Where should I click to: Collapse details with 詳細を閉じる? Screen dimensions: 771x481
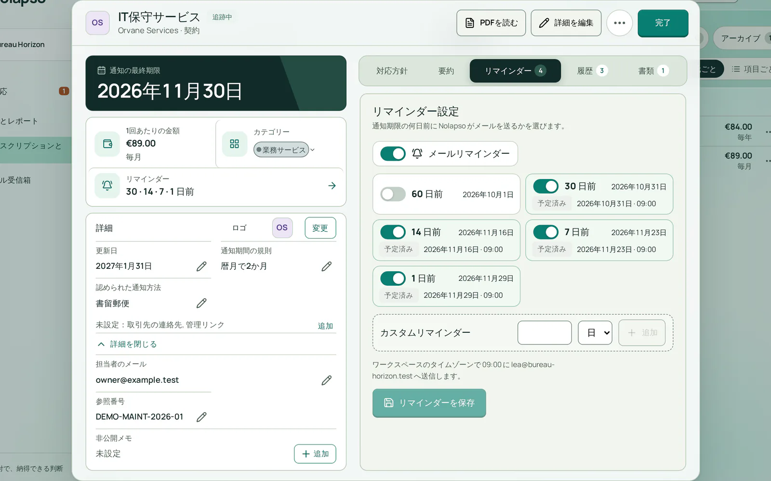pyautogui.click(x=127, y=344)
